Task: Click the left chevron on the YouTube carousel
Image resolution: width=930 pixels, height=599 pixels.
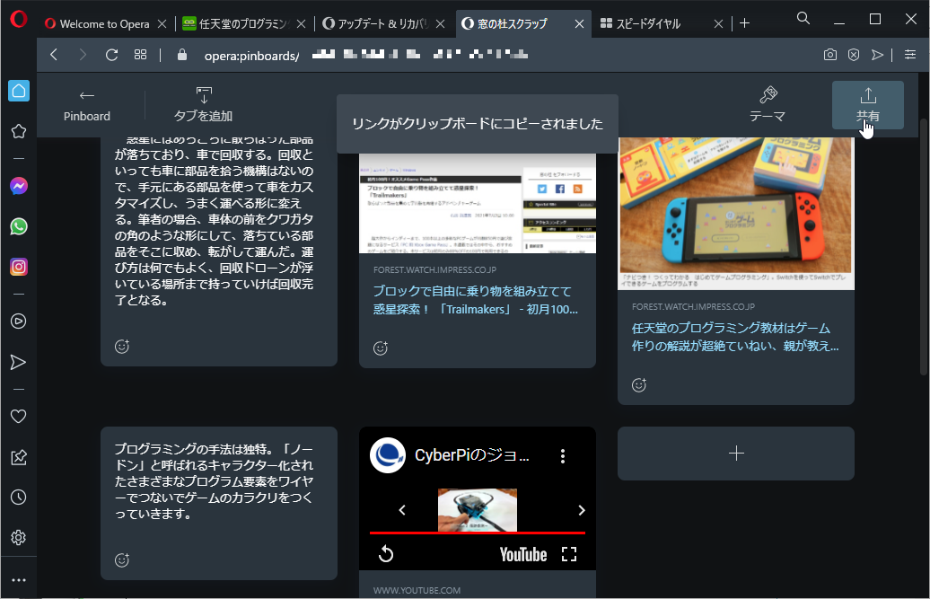Action: click(x=401, y=509)
